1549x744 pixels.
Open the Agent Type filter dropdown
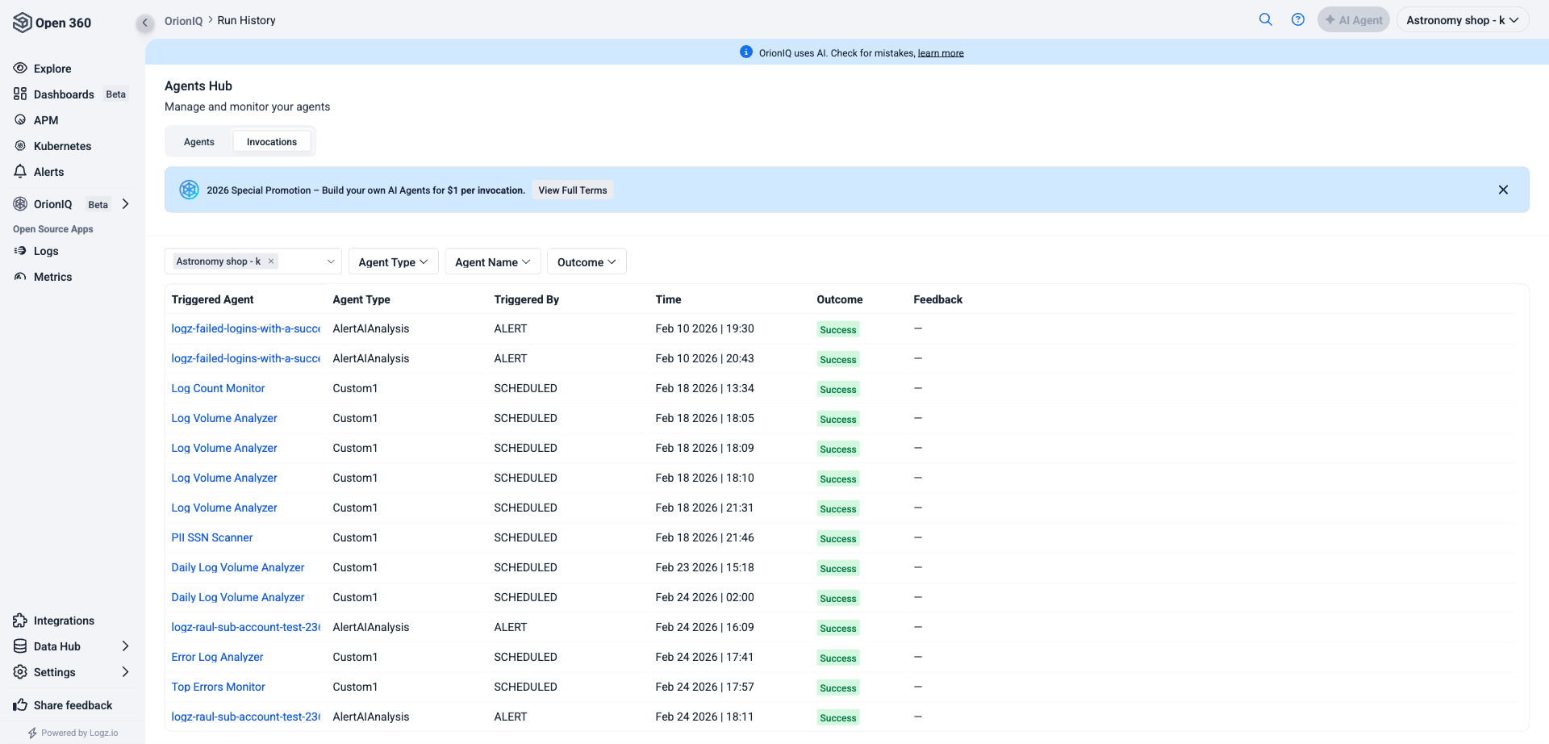(393, 261)
